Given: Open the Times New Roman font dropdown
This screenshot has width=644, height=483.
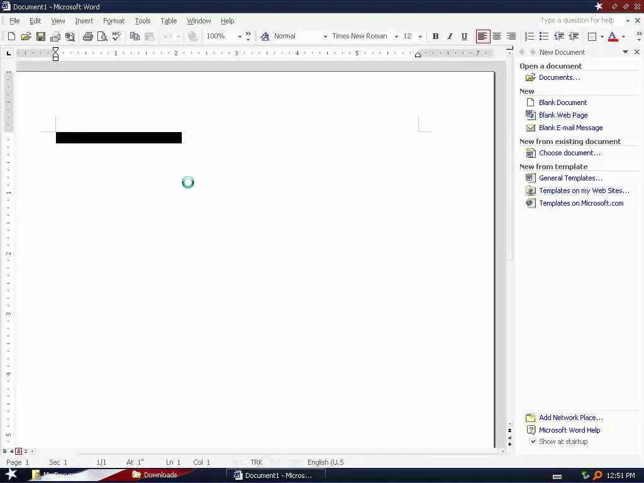Looking at the screenshot, I should (396, 36).
